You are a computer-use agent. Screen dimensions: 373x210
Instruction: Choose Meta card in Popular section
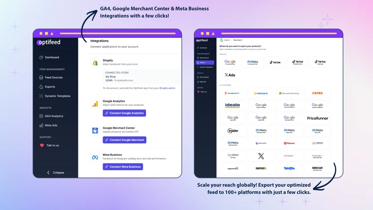point(252,62)
